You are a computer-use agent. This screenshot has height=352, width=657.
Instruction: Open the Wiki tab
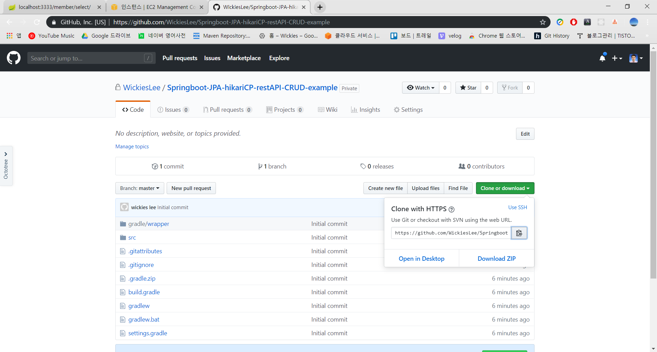[x=327, y=110]
